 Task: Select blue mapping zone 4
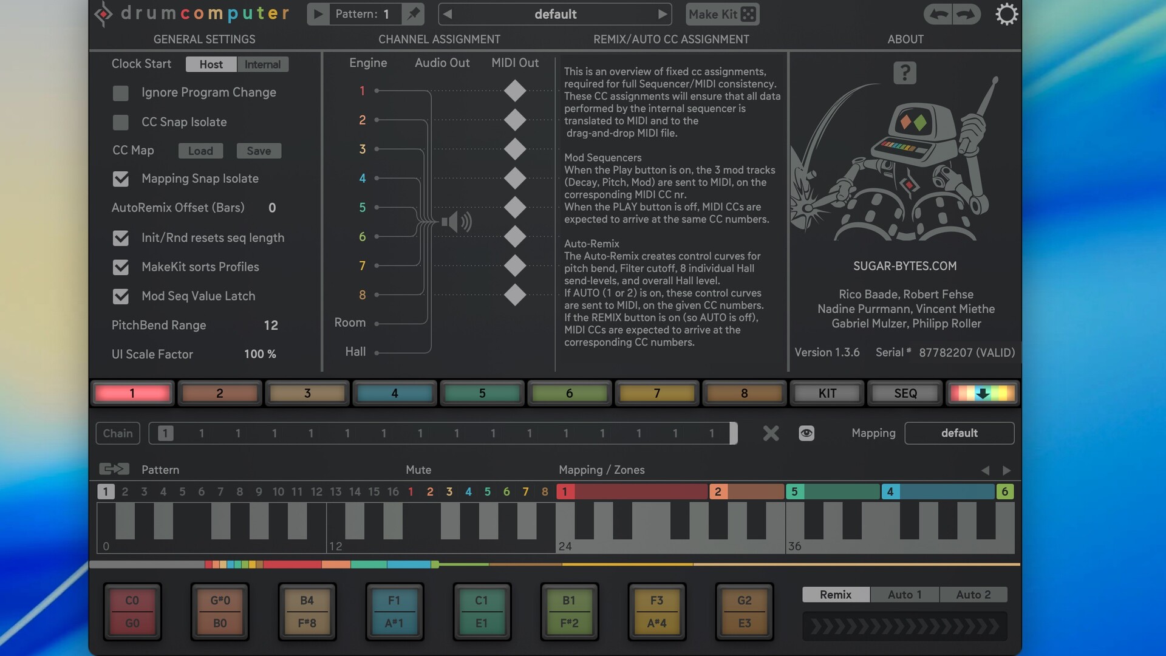point(938,491)
